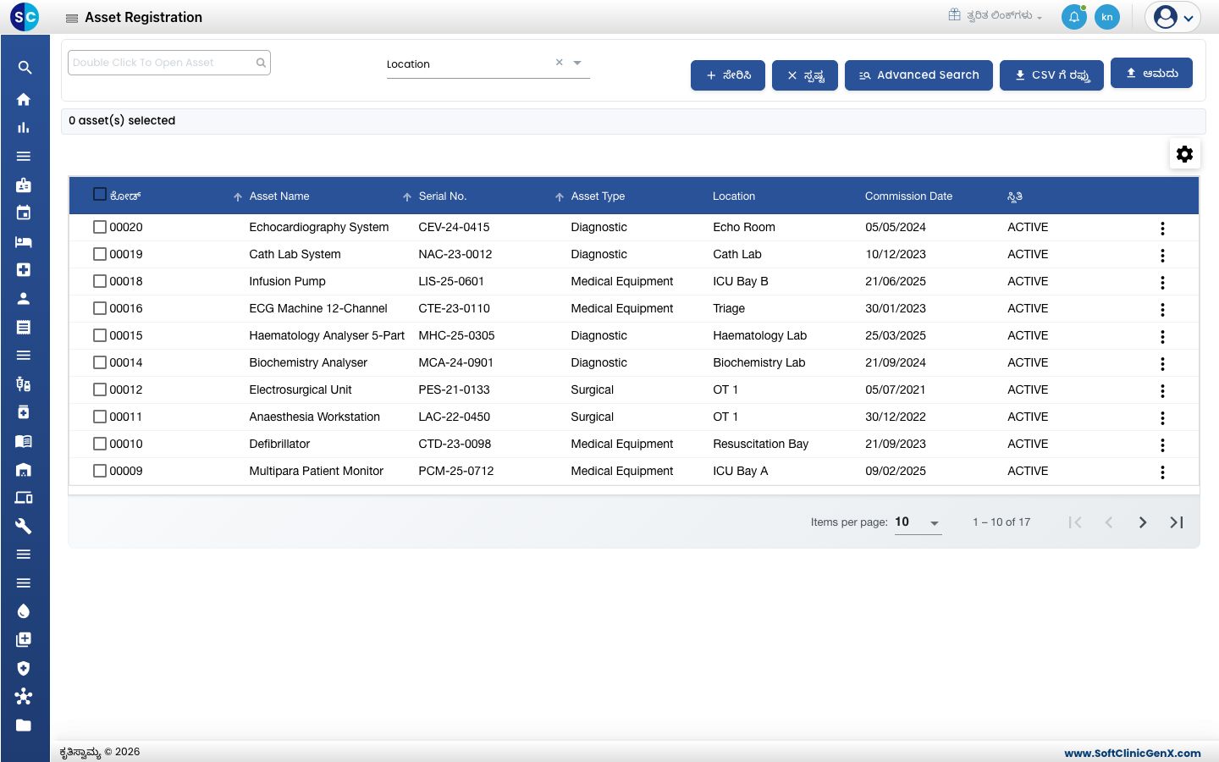Image resolution: width=1219 pixels, height=762 pixels.
Task: Open the quick links dropdown in header
Action: tap(996, 15)
